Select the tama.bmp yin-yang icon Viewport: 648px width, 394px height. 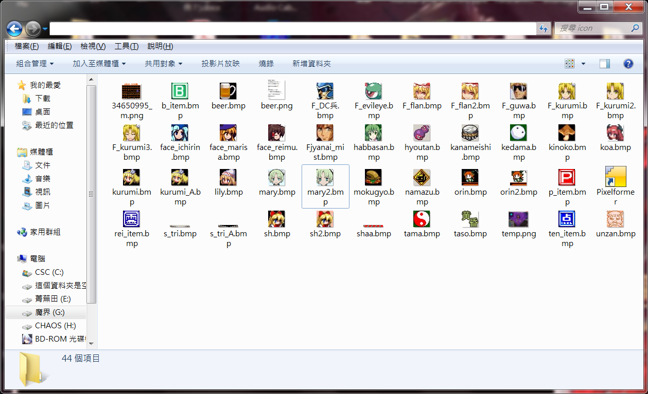(x=422, y=219)
